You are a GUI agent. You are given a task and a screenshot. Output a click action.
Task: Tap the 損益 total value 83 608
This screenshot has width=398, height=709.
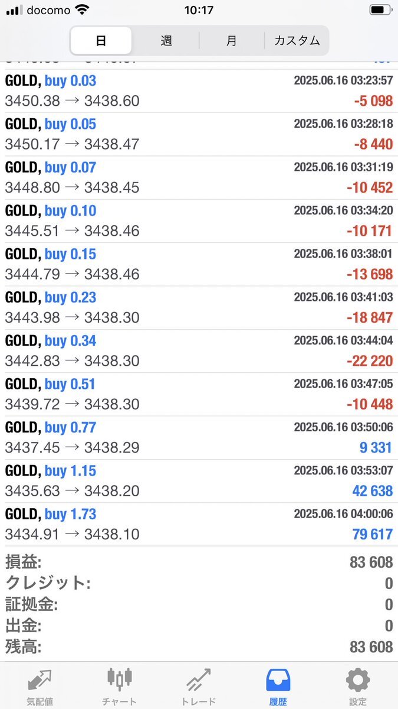(371, 562)
